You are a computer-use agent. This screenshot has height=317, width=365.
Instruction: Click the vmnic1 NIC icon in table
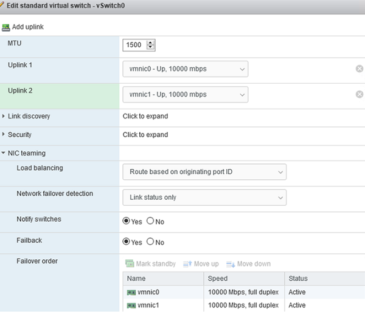[131, 305]
